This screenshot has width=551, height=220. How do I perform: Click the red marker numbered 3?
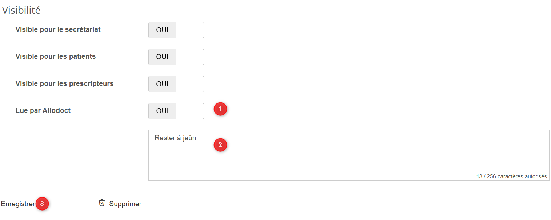point(42,204)
